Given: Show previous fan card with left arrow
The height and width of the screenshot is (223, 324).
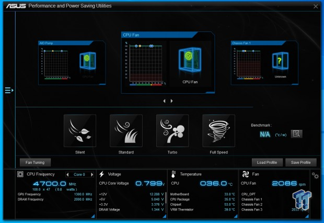Looking at the screenshot, I should (164, 101).
